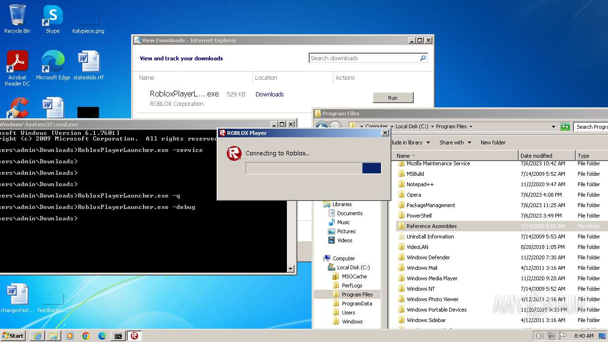608x342 pixels.
Task: Select the Mozilla Maintenance Service folder
Action: [438, 163]
